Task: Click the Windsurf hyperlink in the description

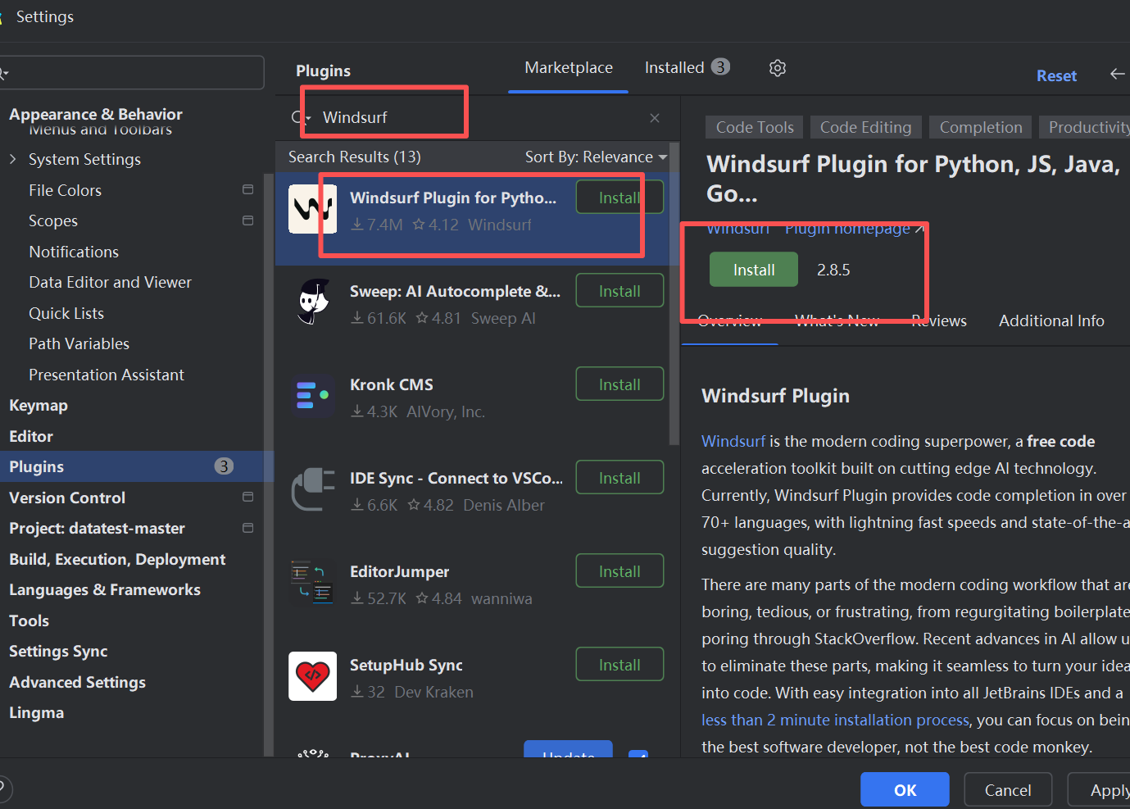Action: (x=733, y=441)
